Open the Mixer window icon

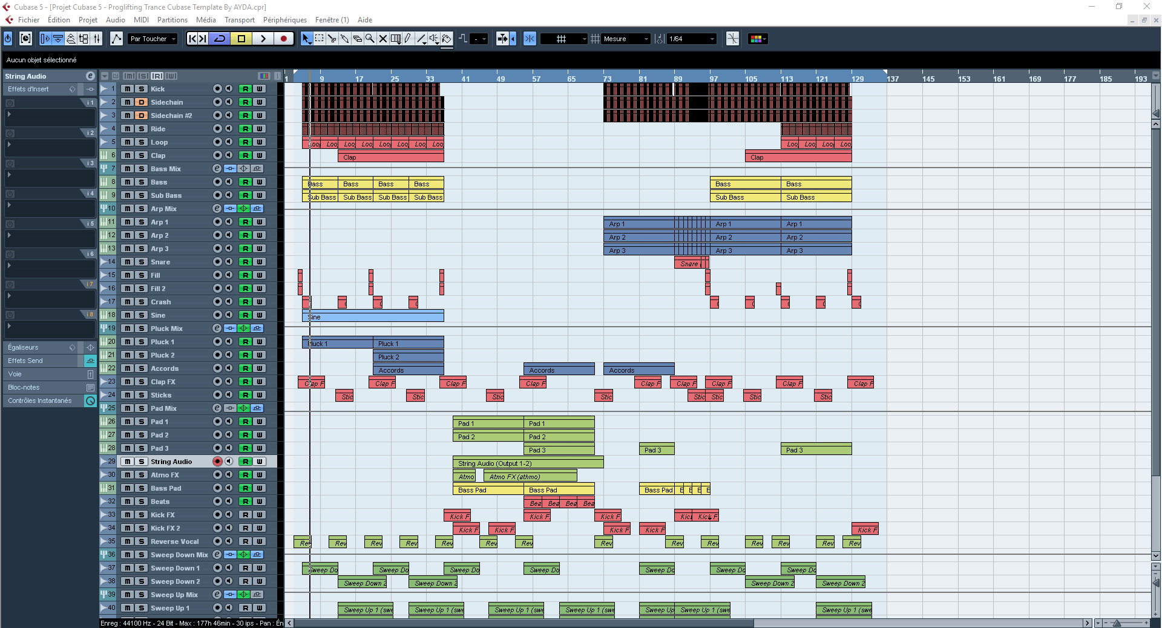coord(97,39)
